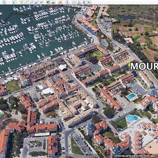158x158 pixels.
Task: Start the Record a Tour tool
Action: tap(41, 2)
